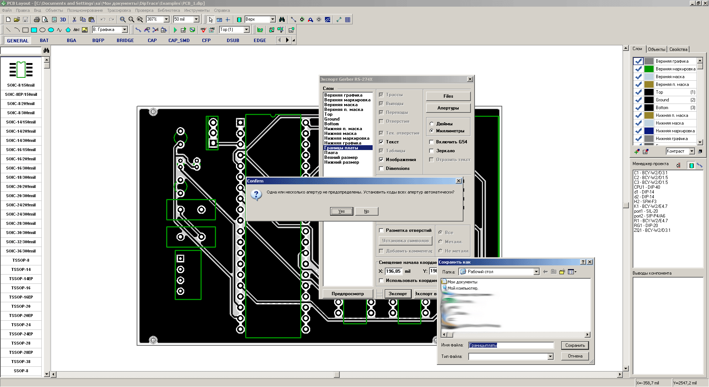
Task: Enable the Dimensions checkbox
Action: 381,168
